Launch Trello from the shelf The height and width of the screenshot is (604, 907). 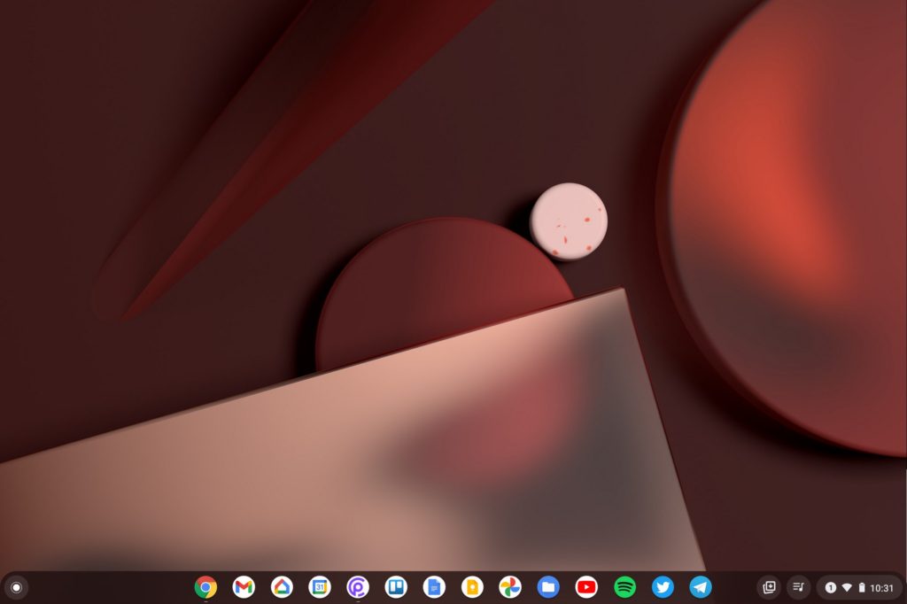click(x=396, y=588)
